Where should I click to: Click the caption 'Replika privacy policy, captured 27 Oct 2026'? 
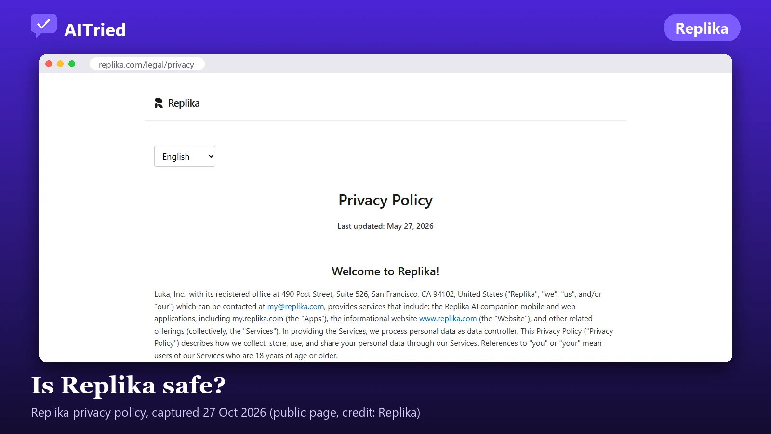[x=148, y=413]
